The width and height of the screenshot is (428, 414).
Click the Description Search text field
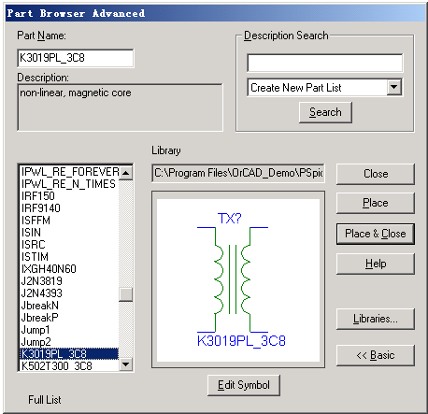pyautogui.click(x=325, y=63)
